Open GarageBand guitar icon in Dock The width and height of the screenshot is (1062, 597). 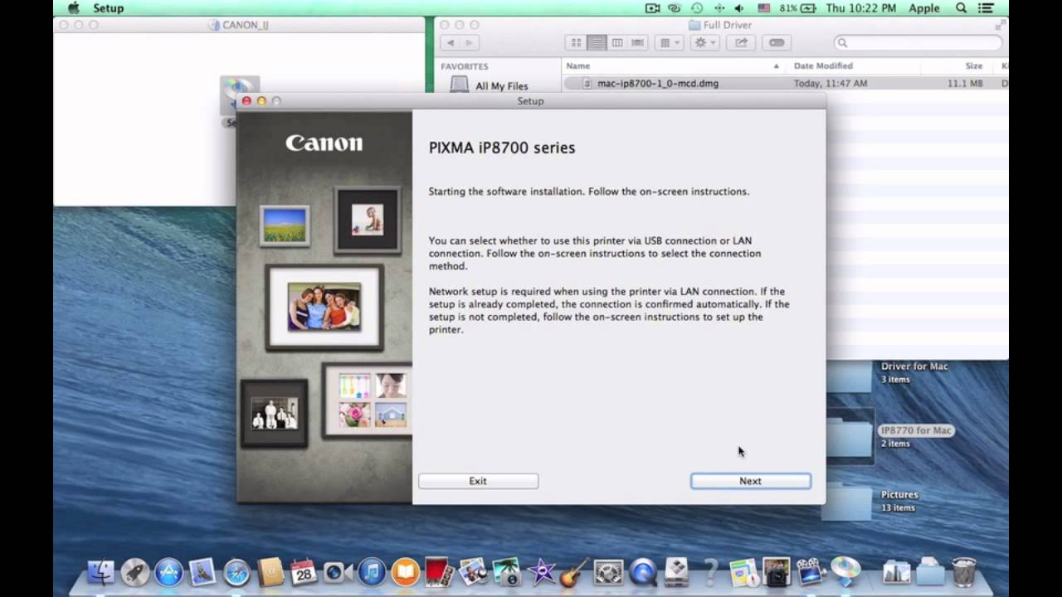click(574, 572)
